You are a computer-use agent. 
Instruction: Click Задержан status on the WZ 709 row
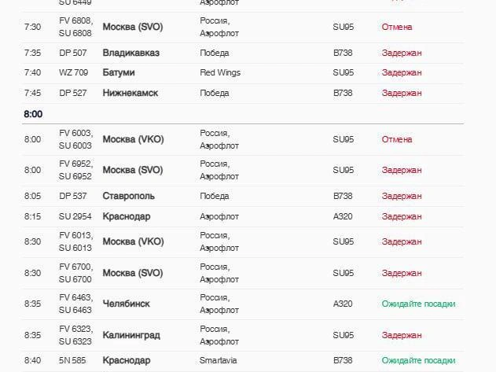402,72
